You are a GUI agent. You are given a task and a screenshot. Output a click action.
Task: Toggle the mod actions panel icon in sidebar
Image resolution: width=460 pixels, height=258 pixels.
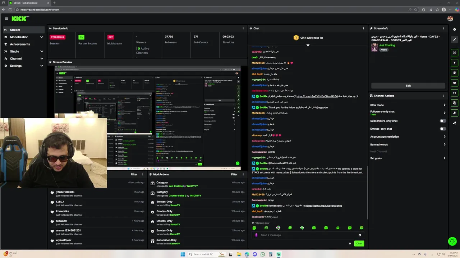[455, 103]
